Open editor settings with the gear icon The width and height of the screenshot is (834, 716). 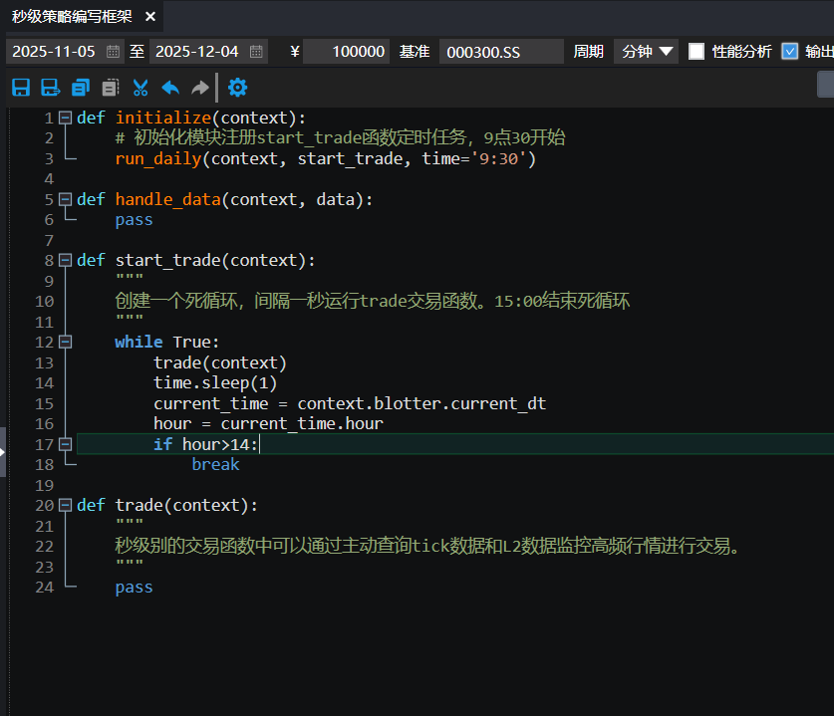coord(237,88)
